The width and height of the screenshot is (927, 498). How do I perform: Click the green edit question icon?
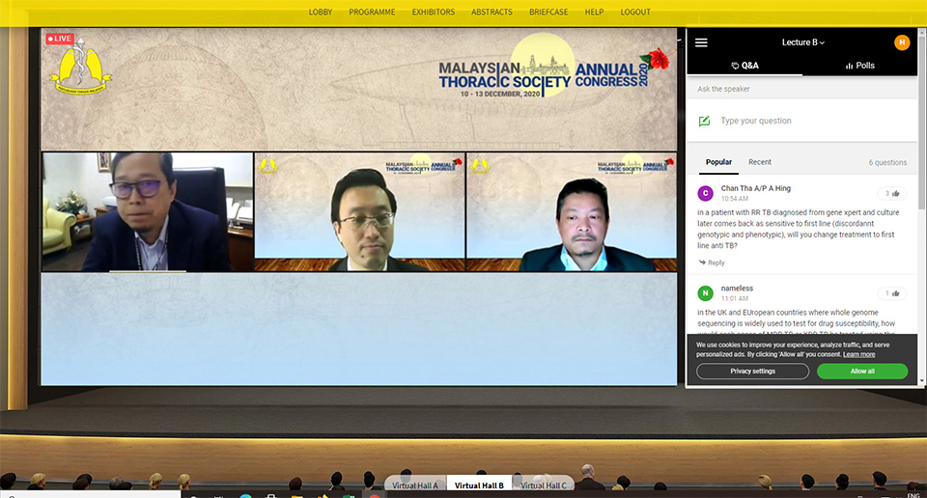point(704,121)
